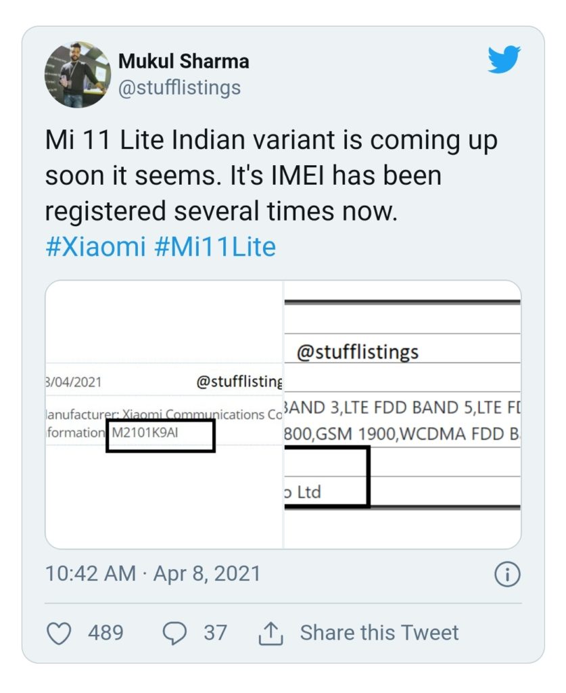Viewport: 566px width, 693px height.
Task: Click the tweet text about Mi 11 Lite
Action: (x=270, y=176)
